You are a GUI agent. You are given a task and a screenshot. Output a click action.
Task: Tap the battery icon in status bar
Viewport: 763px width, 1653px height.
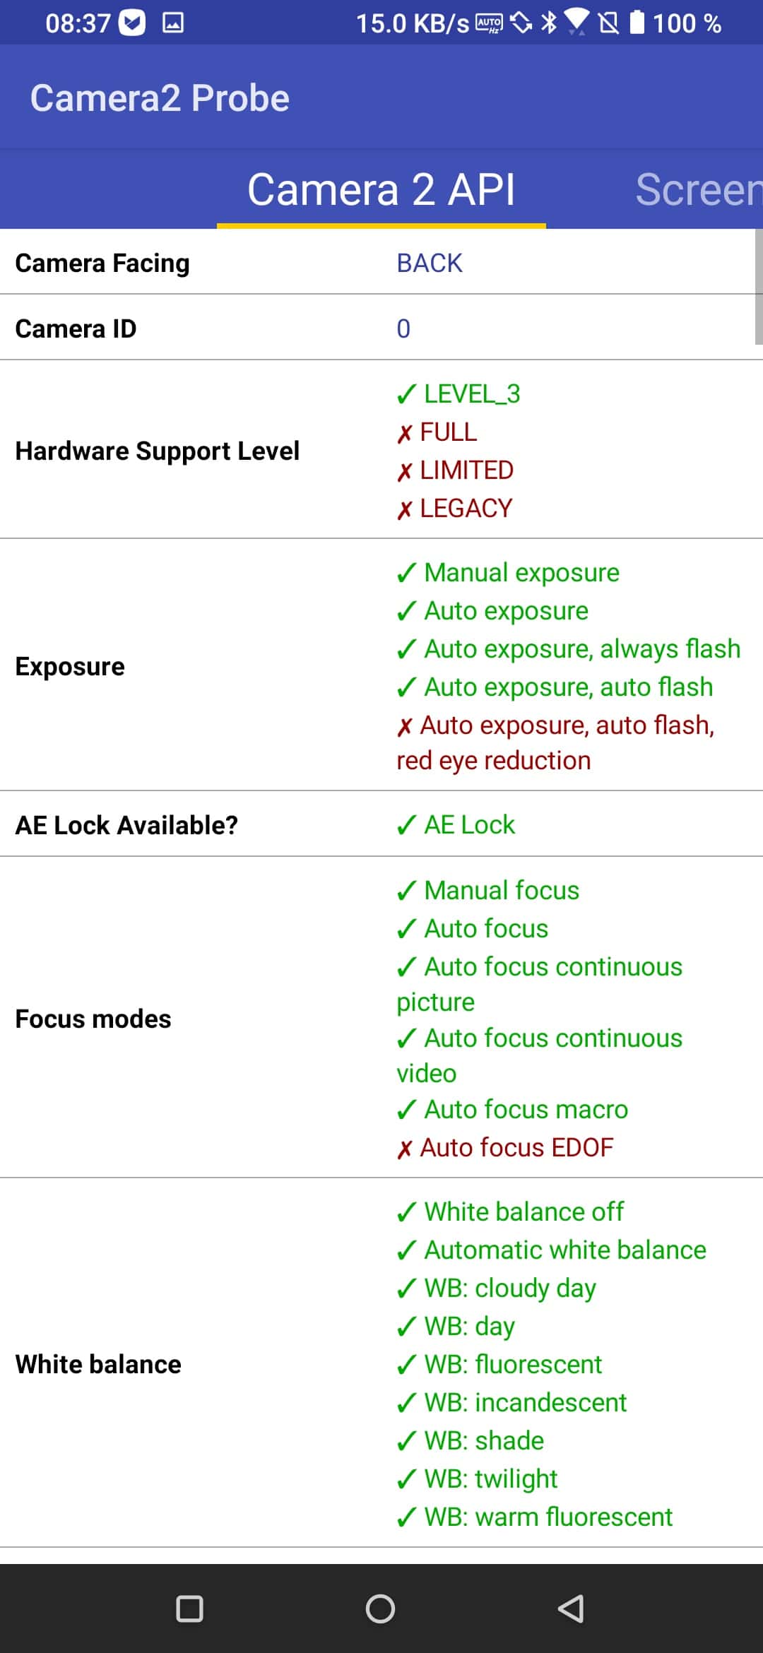tap(637, 22)
